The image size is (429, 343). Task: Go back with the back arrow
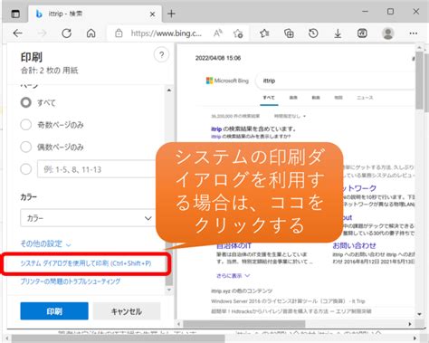coord(18,33)
